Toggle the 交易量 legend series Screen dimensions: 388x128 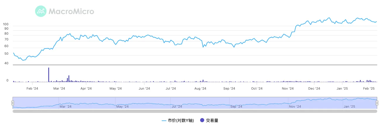pos(209,120)
